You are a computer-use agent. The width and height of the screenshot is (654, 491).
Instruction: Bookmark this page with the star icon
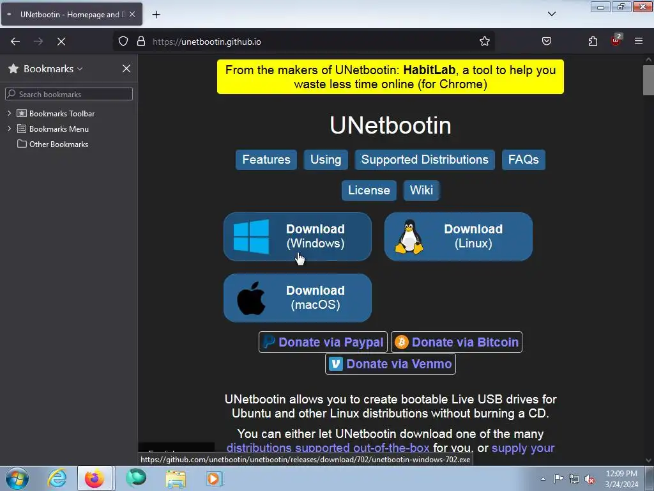(484, 42)
